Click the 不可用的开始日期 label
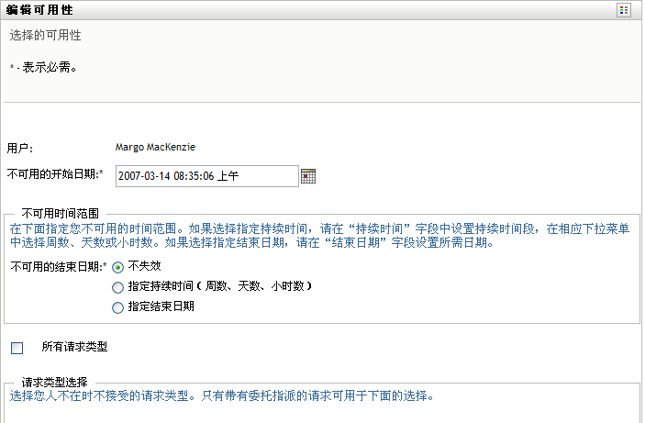This screenshot has height=423, width=645. [55, 174]
